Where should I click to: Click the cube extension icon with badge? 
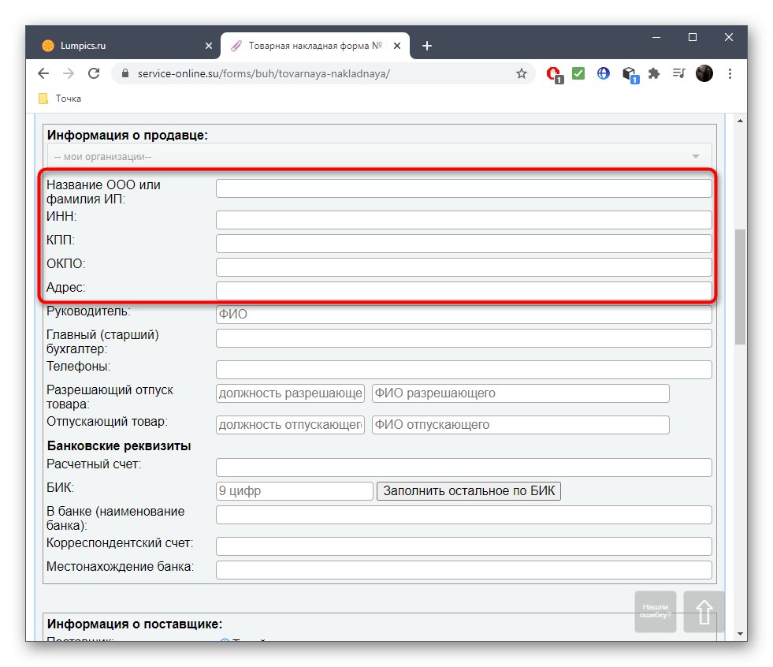pos(628,73)
